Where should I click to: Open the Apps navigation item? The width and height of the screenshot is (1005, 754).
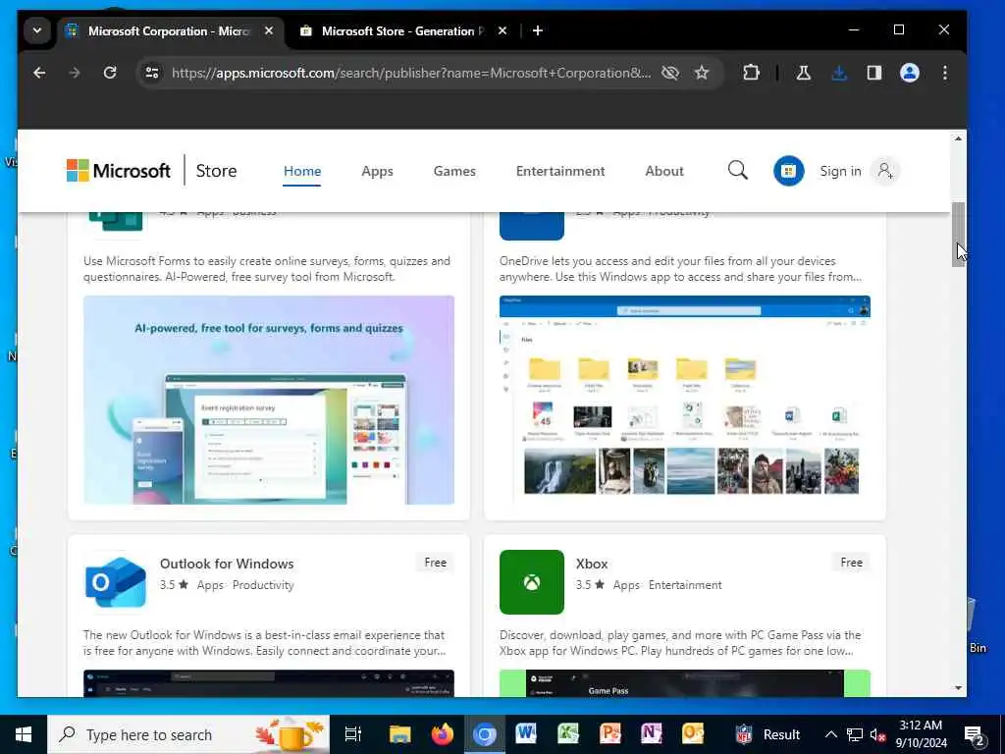(x=377, y=171)
